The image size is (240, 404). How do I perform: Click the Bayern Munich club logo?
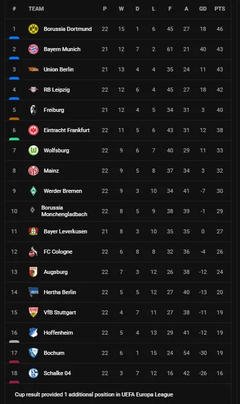pyautogui.click(x=33, y=49)
